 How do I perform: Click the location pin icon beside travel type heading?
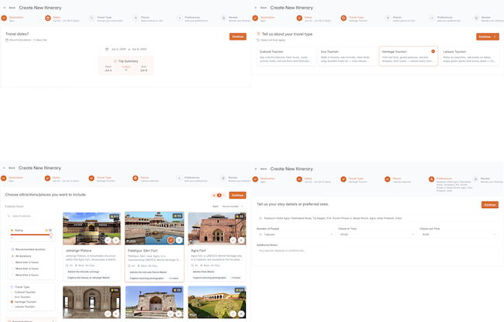pyautogui.click(x=258, y=34)
